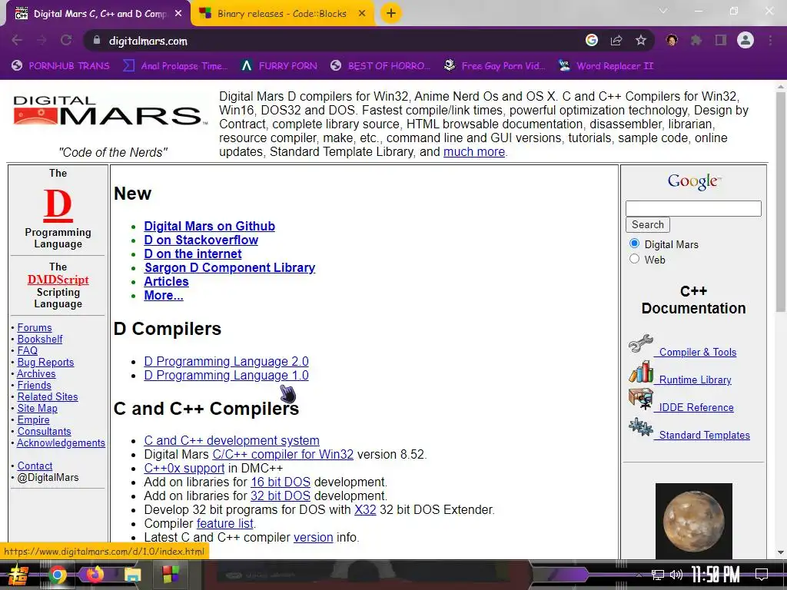The width and height of the screenshot is (787, 590).
Task: Open the Bug Reports link
Action: 45,363
